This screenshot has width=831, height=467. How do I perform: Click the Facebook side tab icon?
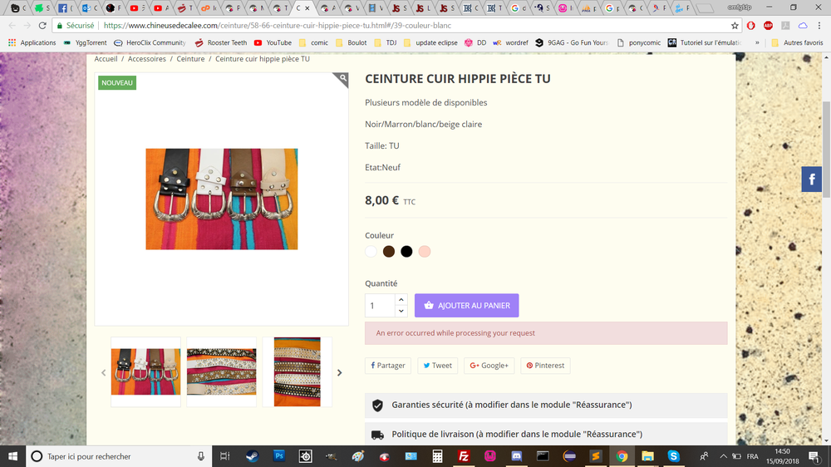pyautogui.click(x=811, y=179)
